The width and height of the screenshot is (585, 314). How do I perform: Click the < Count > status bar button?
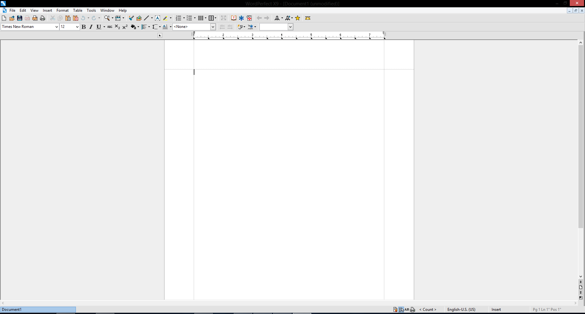coord(427,310)
